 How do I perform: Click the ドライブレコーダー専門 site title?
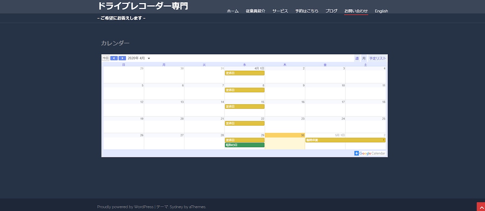[x=143, y=6]
